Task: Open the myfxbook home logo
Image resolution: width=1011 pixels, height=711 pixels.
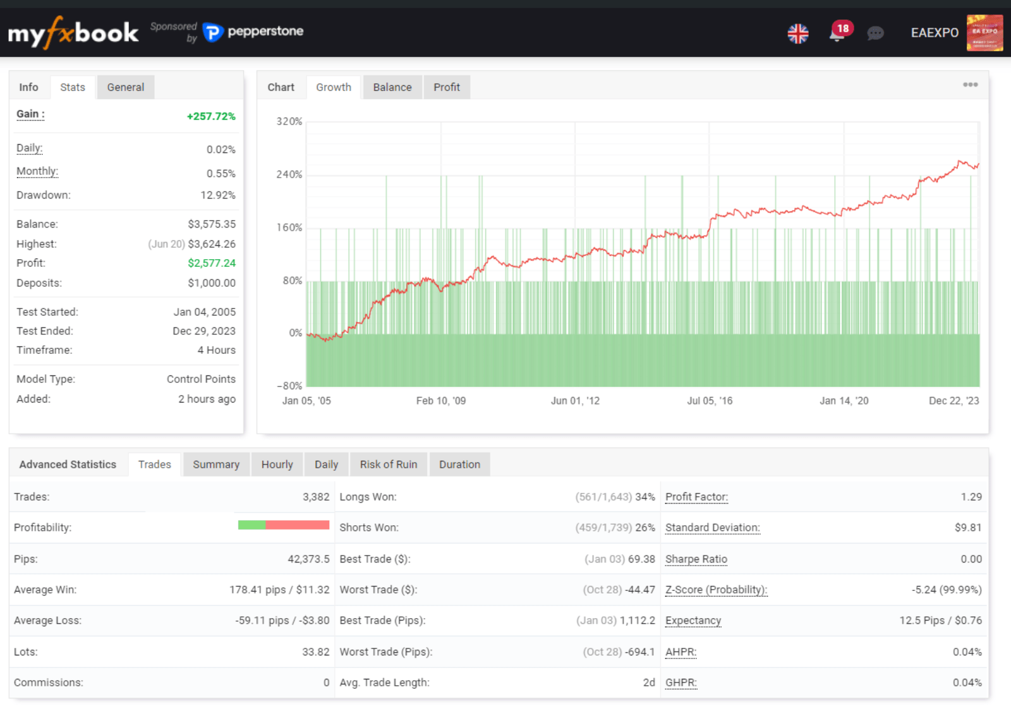Action: tap(73, 32)
